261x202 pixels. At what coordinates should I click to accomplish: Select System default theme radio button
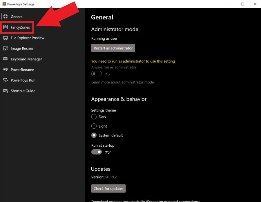pos(94,135)
